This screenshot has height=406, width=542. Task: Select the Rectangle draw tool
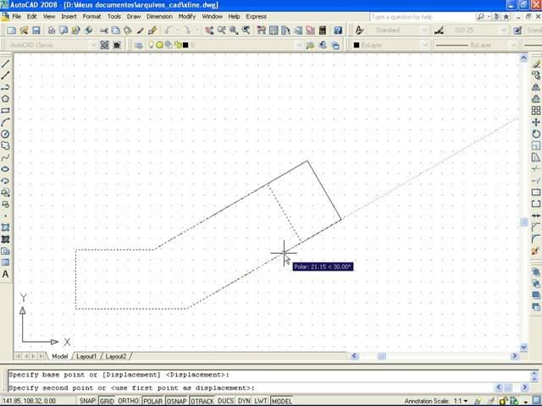point(5,111)
